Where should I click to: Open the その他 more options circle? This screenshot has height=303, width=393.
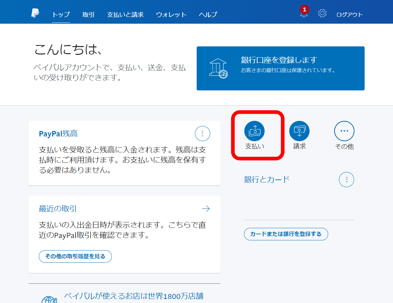coord(344,131)
